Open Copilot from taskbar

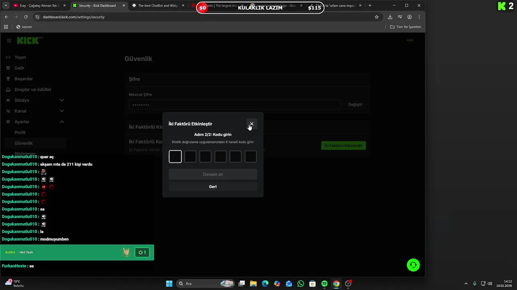(x=277, y=284)
